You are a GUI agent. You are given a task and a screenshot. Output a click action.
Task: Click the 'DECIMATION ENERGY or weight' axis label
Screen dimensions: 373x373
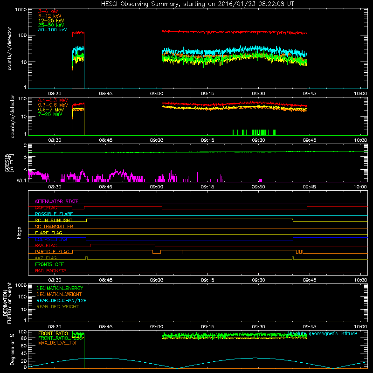tap(7, 303)
